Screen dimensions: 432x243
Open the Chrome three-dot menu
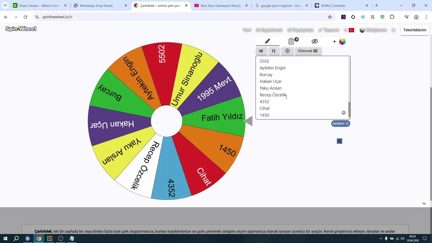click(426, 17)
